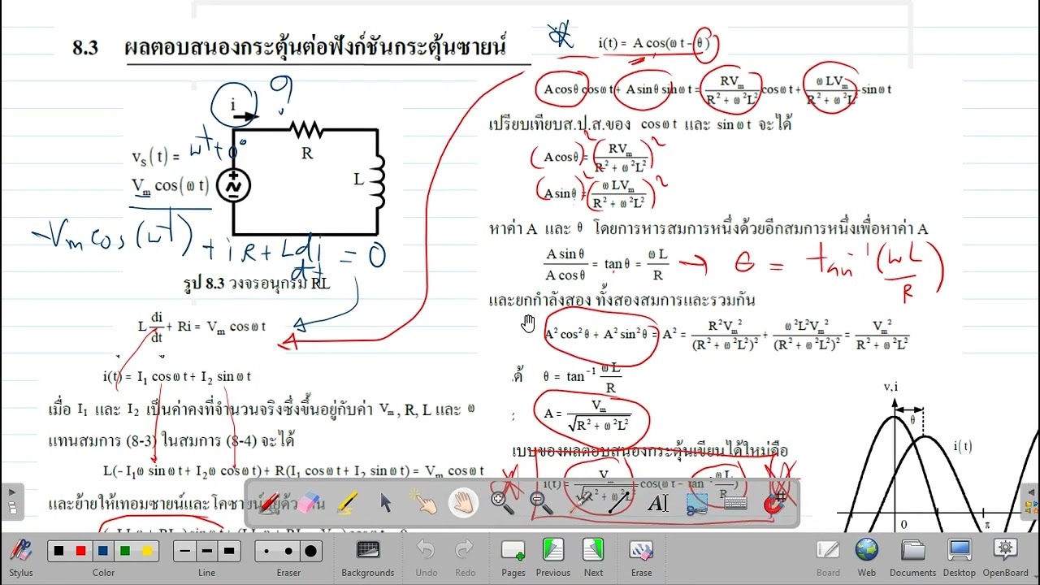Show the virtual keyboard
This screenshot has width=1040, height=585.
[x=734, y=503]
